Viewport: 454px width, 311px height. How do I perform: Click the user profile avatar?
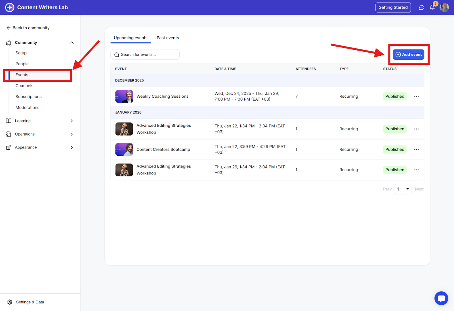pyautogui.click(x=444, y=8)
